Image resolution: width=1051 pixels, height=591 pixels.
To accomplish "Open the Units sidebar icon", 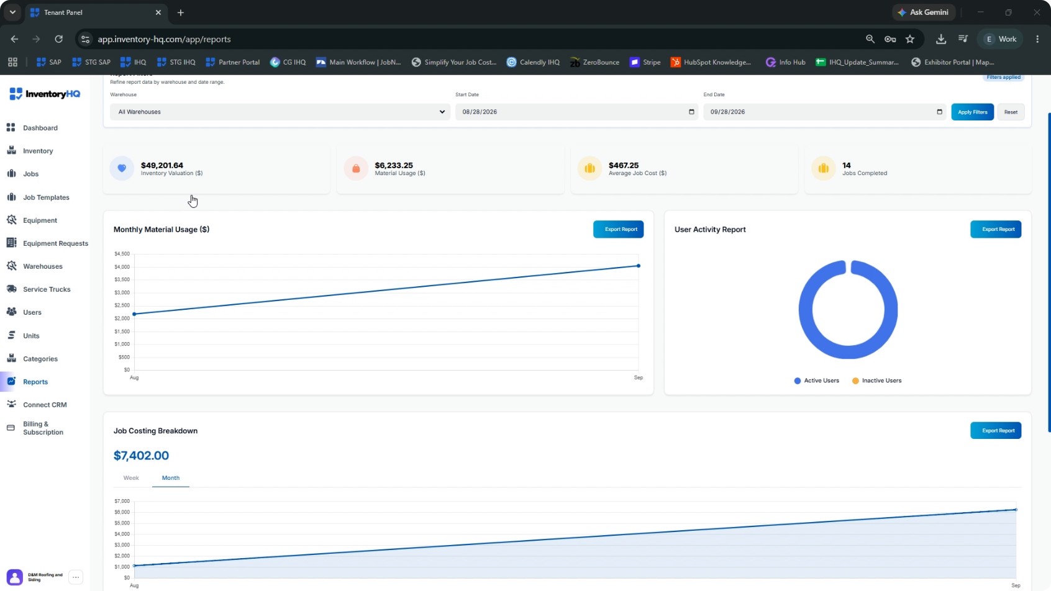I will point(11,335).
